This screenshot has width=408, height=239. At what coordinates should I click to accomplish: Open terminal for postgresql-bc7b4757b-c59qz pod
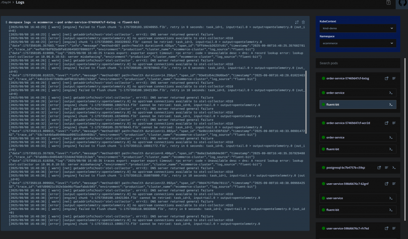click(394, 168)
